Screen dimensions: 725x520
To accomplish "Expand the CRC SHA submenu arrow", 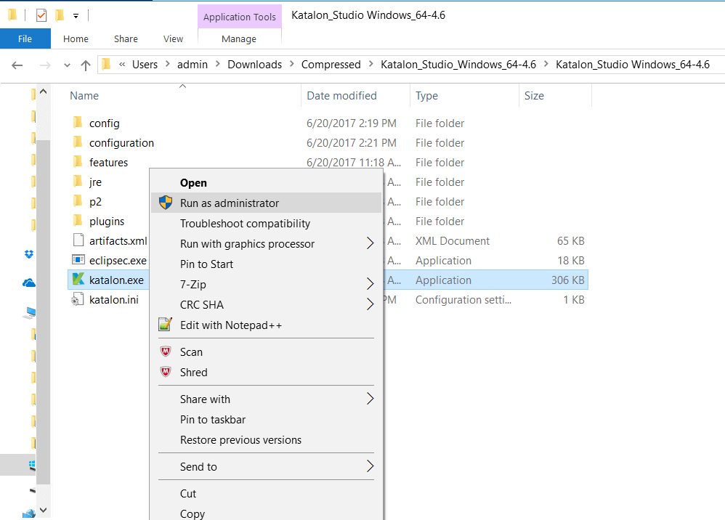I will pyautogui.click(x=370, y=304).
